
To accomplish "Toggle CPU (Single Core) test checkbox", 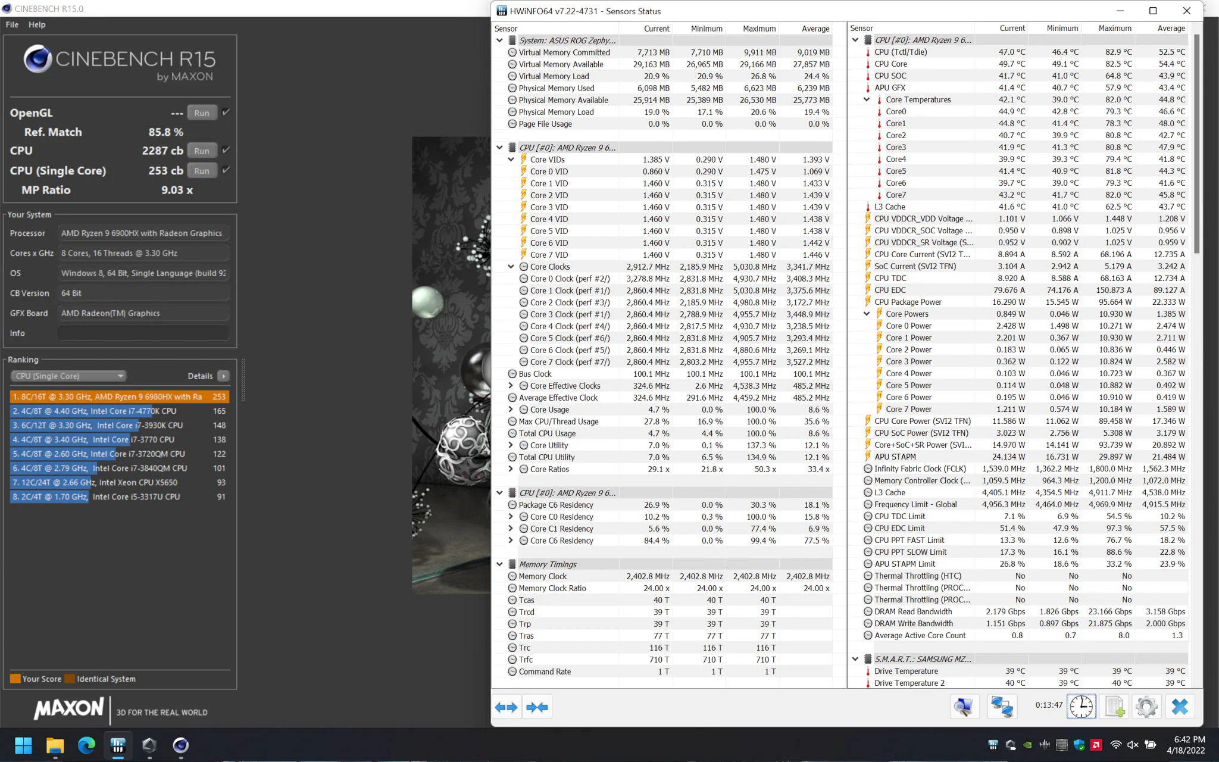I will click(226, 170).
